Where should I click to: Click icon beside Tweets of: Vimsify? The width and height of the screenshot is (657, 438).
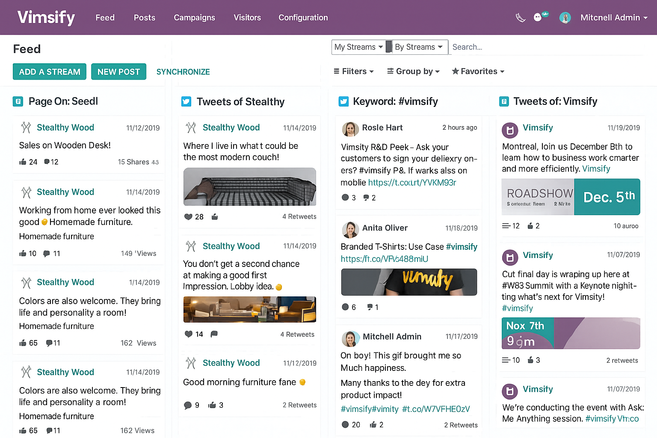(504, 101)
